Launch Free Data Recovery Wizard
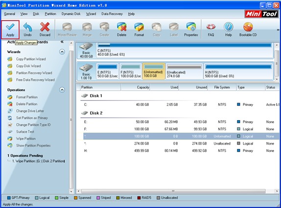The image size is (281, 208). tap(35, 80)
